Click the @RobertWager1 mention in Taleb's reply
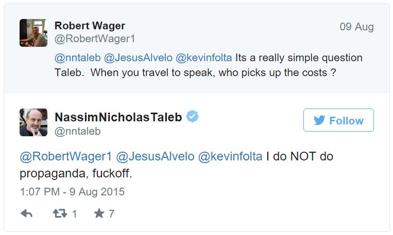 [x=65, y=156]
